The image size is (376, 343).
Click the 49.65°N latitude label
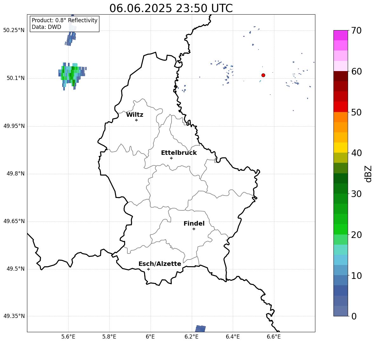(x=14, y=221)
